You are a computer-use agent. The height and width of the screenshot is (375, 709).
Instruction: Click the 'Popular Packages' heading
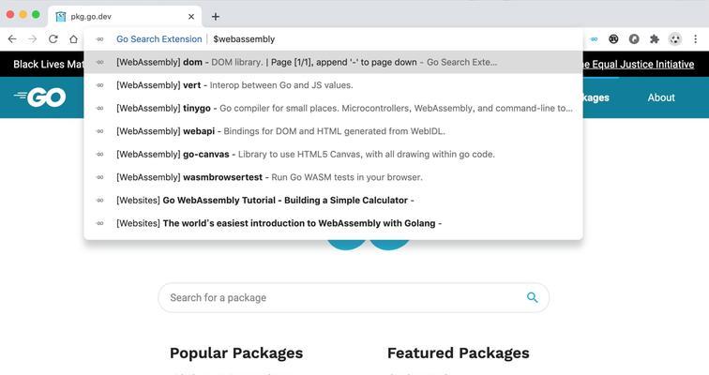(x=236, y=352)
